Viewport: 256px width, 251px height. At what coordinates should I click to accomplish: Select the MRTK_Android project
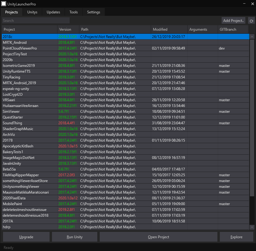click(x=125, y=43)
